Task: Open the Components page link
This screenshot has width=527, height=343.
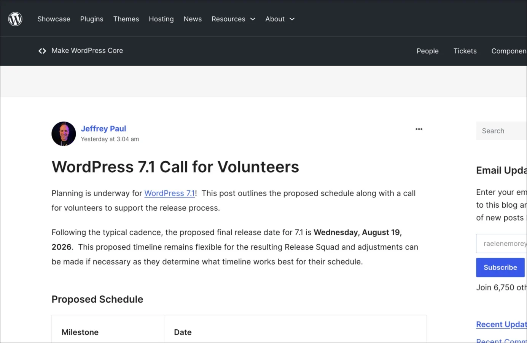Action: 509,51
